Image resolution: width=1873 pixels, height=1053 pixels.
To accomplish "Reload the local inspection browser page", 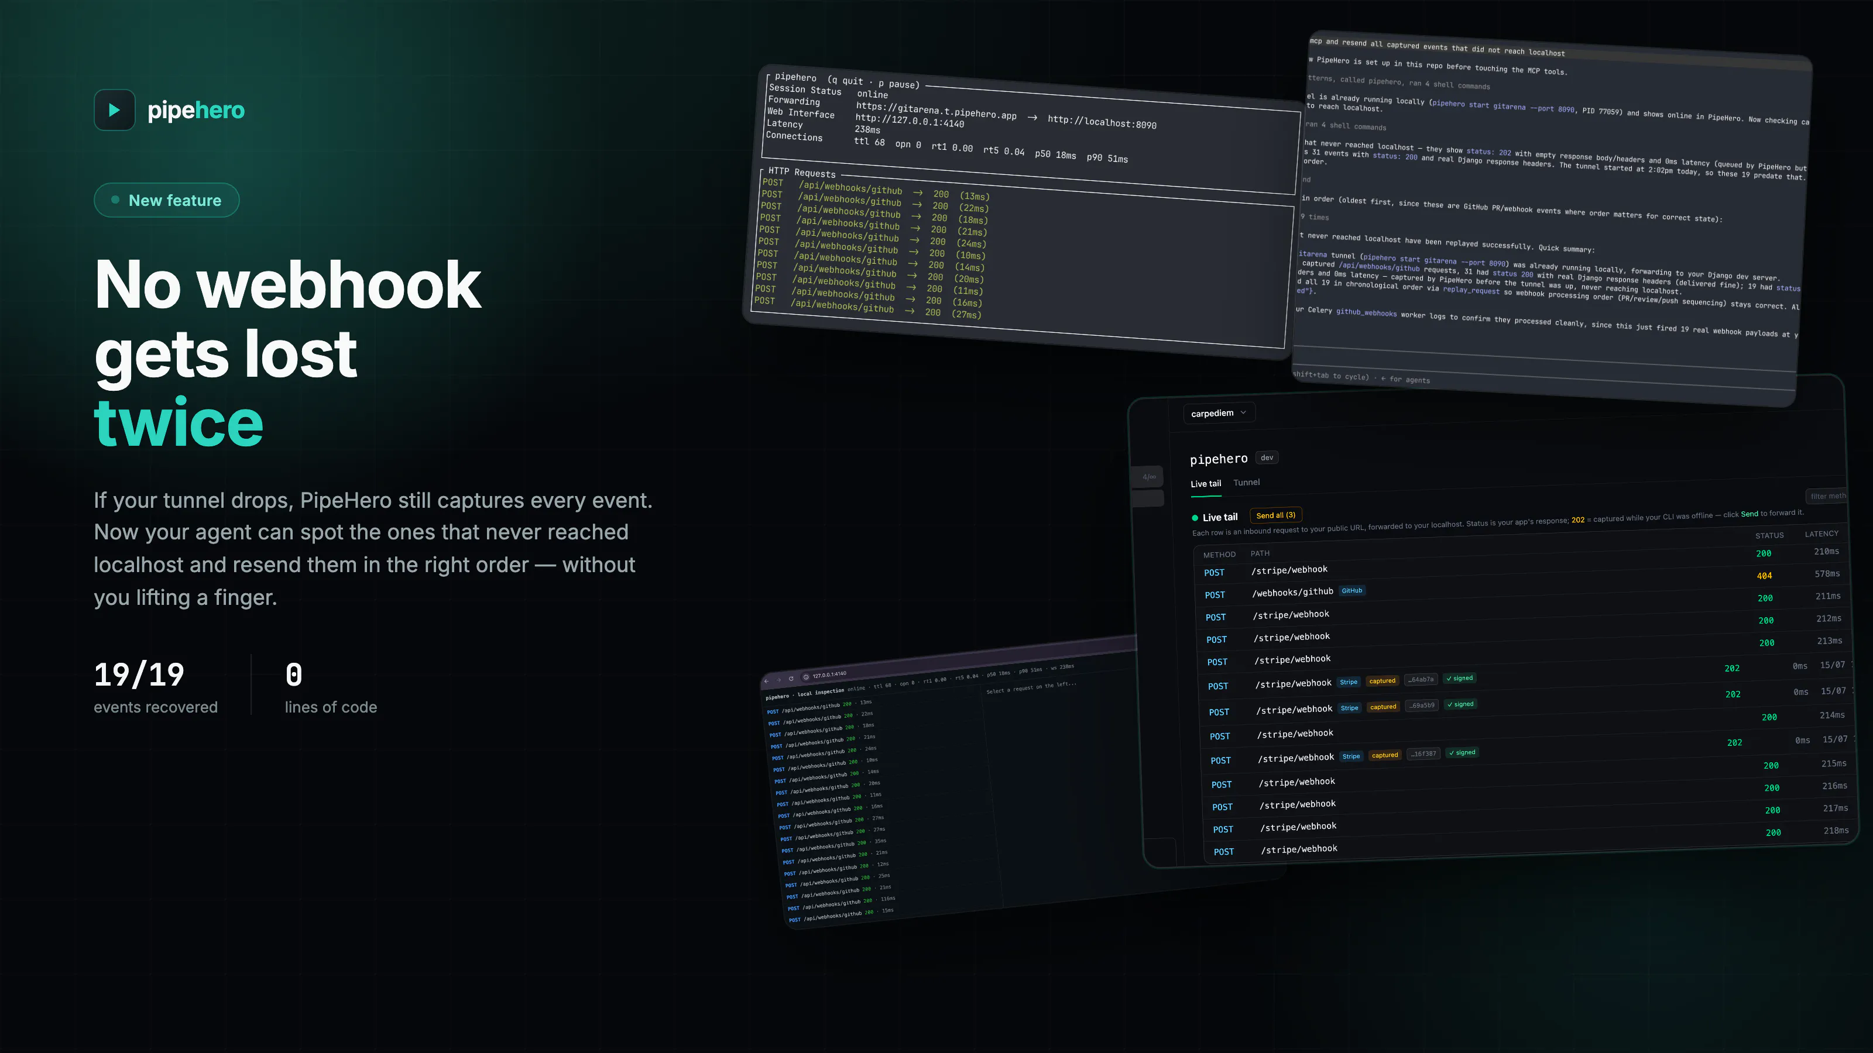I will 791,679.
